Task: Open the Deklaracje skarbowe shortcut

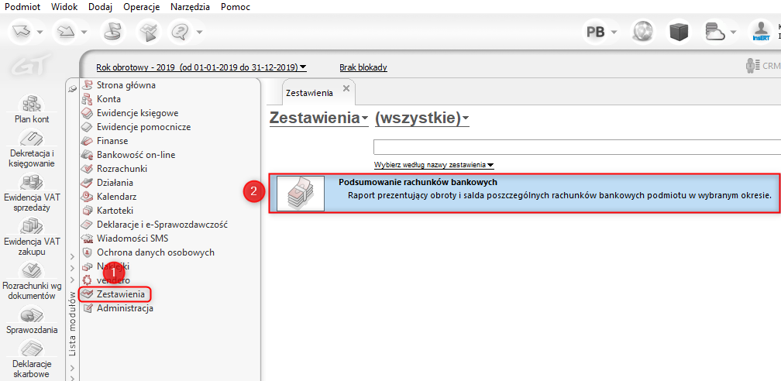Action: tap(32, 359)
